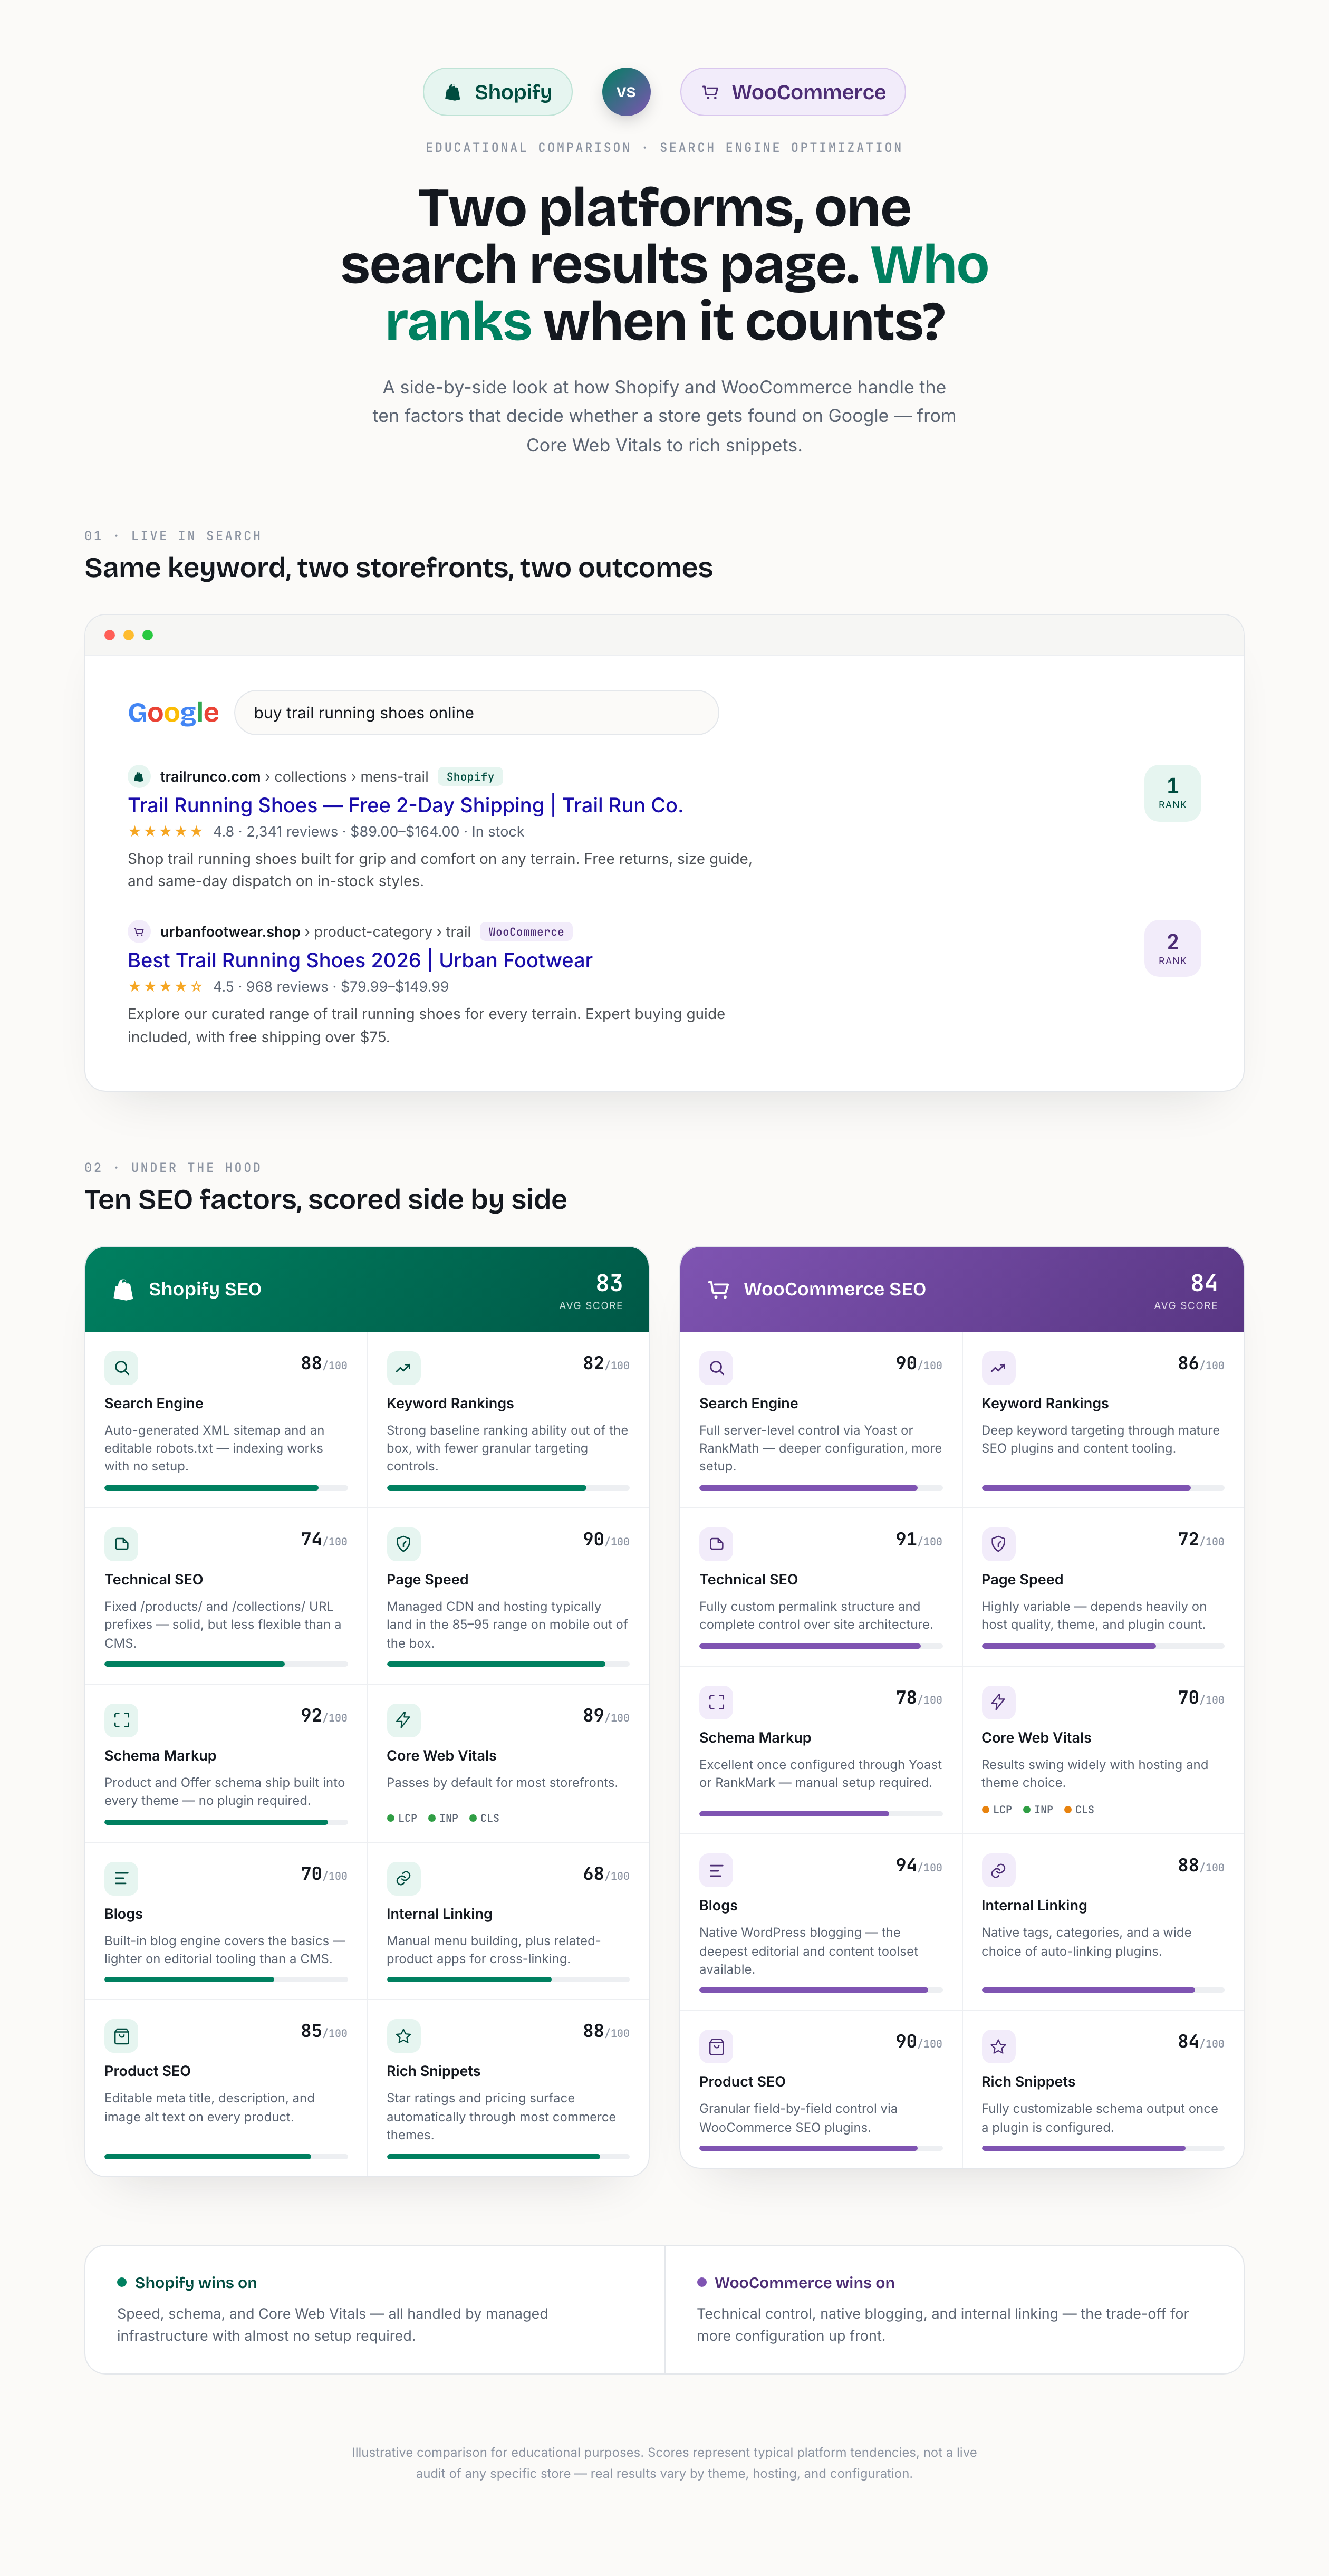This screenshot has height=2576, width=1329.
Task: Click Shopify Keyword Rankings trend icon
Action: coord(403,1368)
